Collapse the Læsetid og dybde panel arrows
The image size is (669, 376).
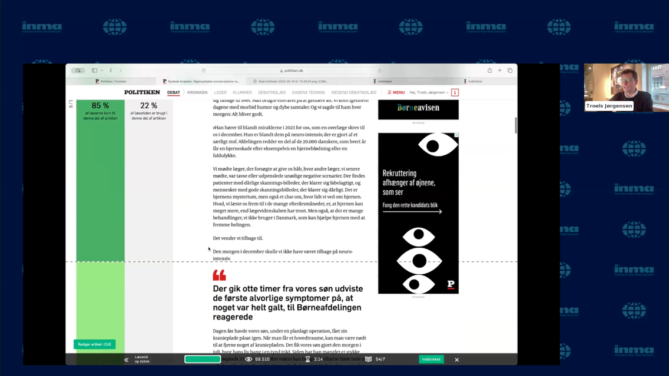pos(126,360)
